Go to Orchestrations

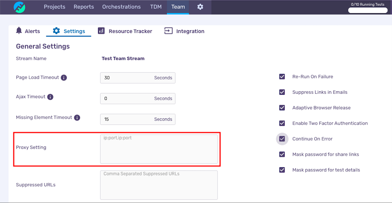click(x=122, y=7)
